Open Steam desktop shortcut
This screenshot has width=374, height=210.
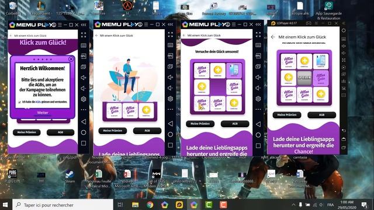(x=70, y=176)
